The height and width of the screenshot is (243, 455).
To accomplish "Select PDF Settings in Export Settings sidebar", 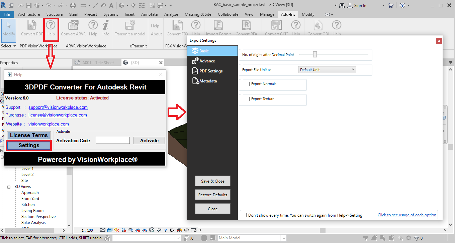I will [212, 71].
